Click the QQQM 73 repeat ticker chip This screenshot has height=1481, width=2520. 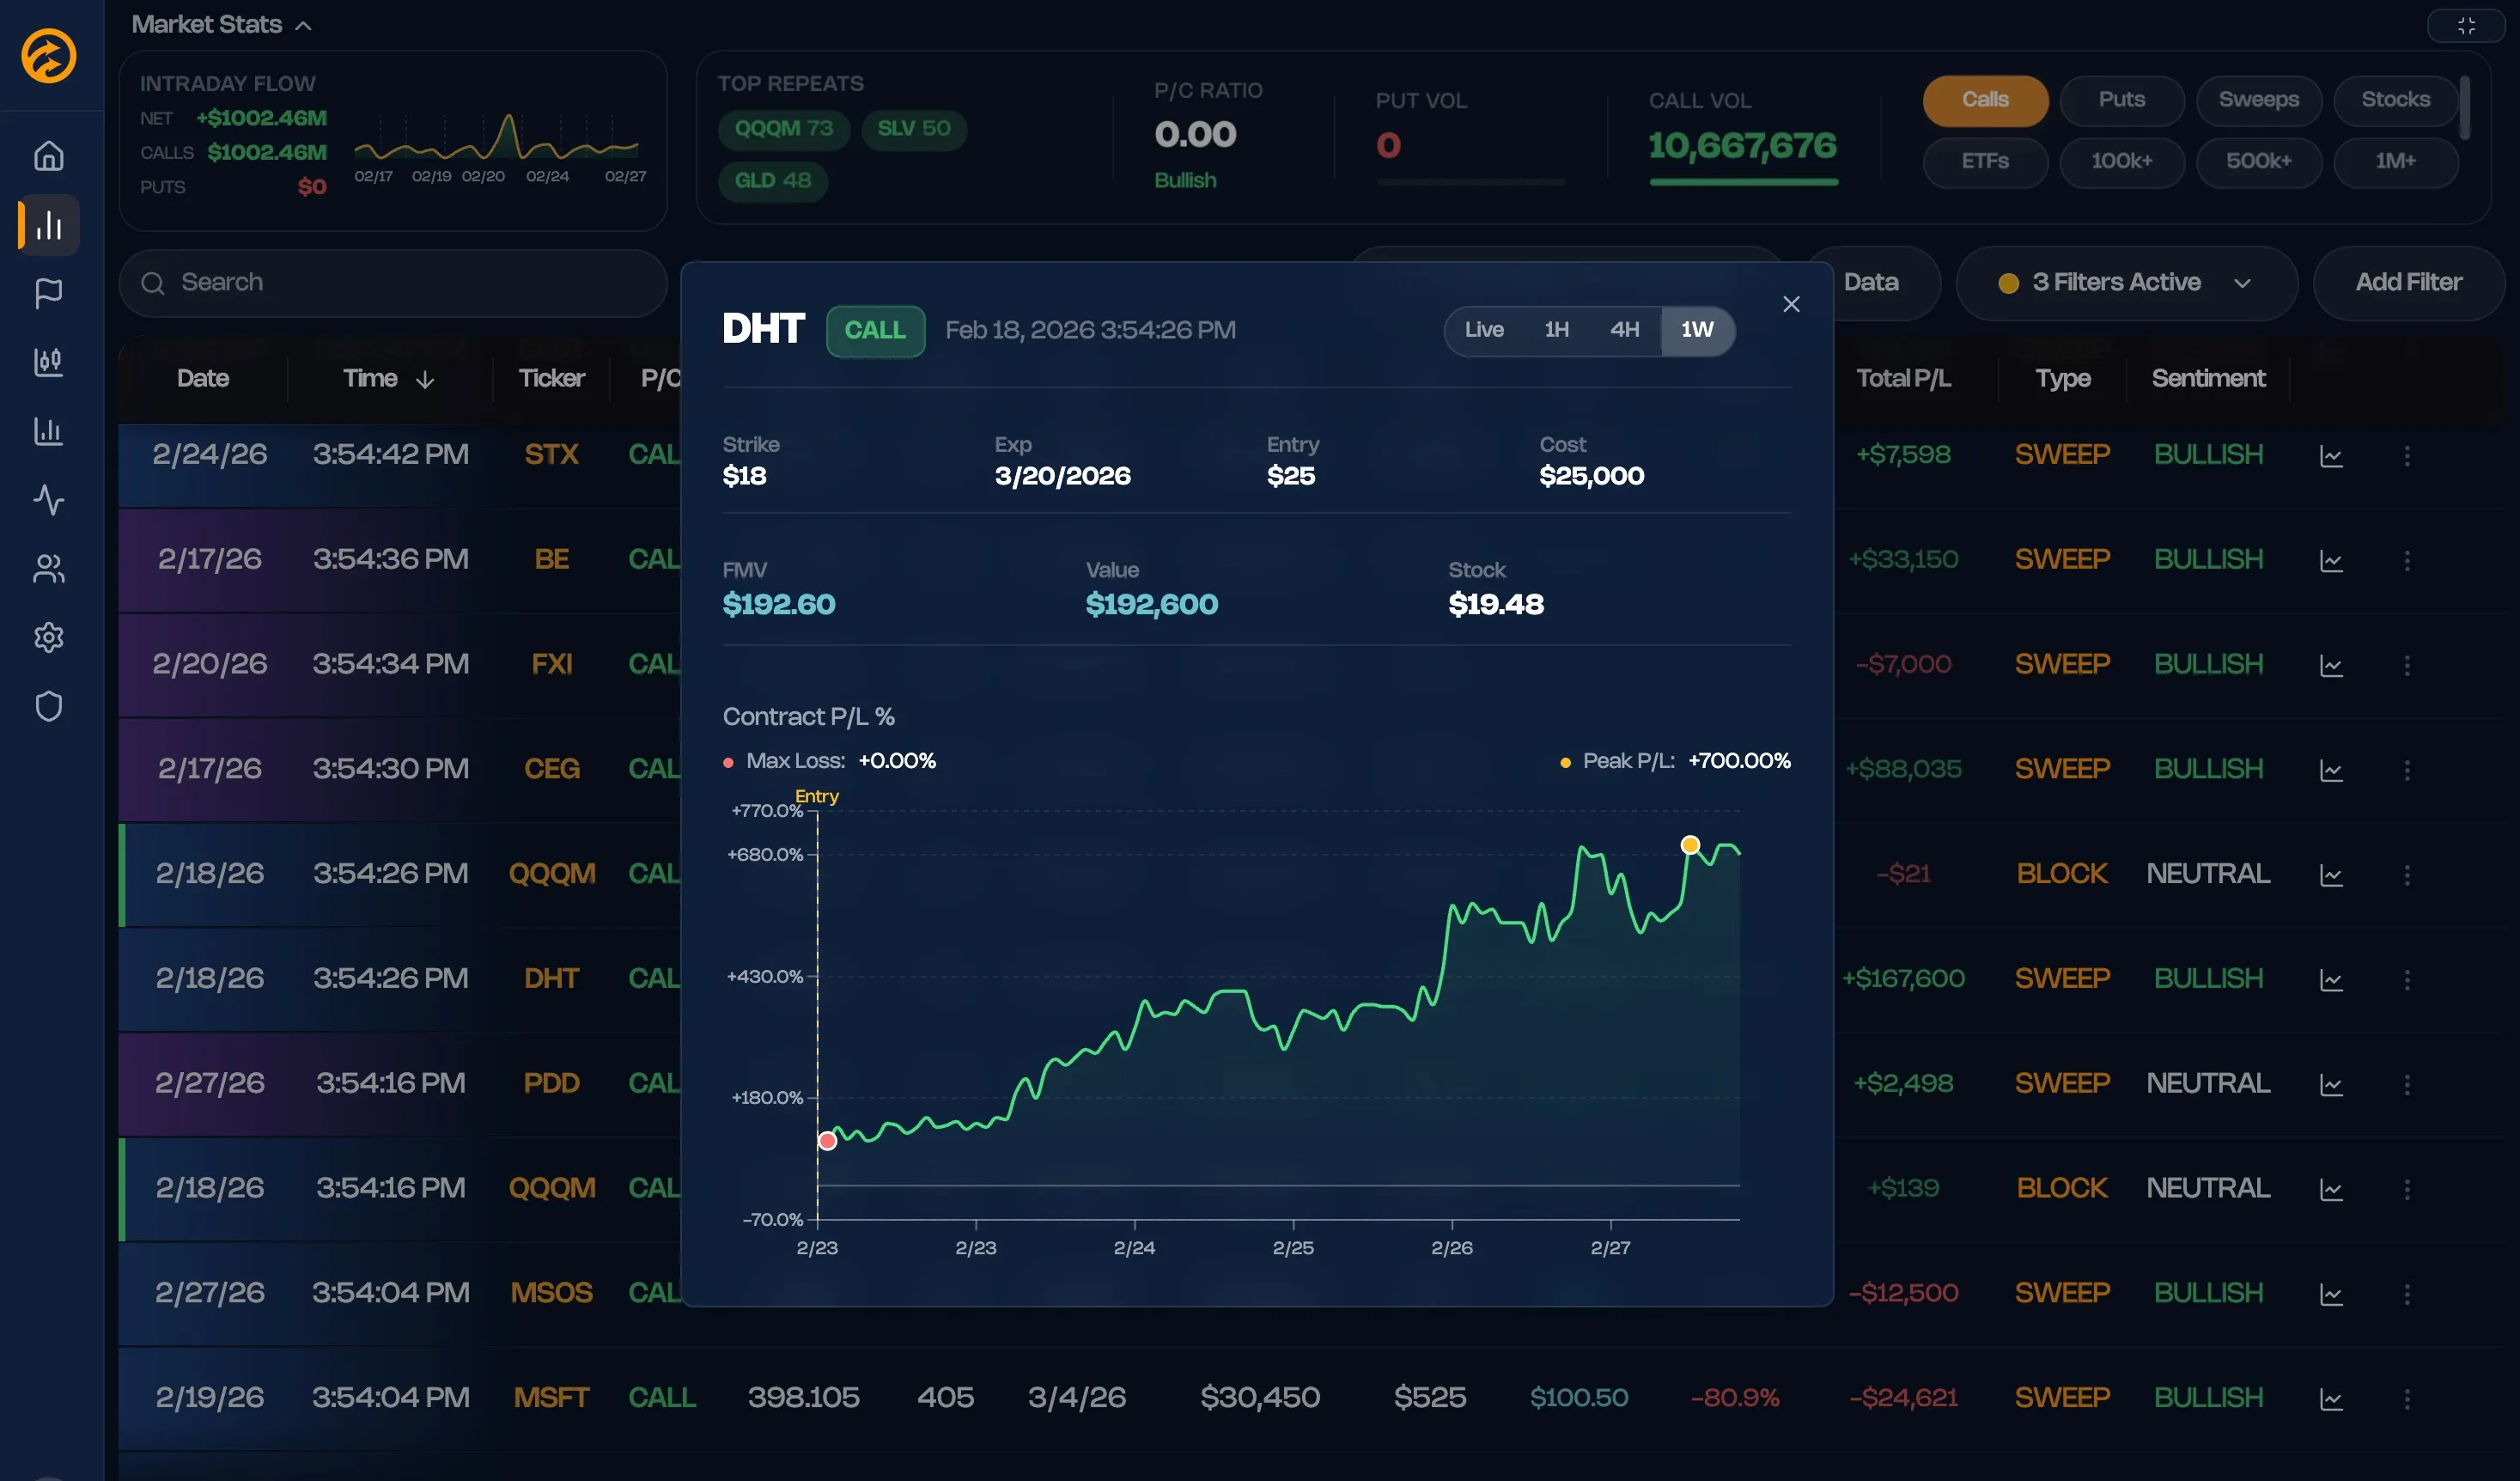(783, 130)
